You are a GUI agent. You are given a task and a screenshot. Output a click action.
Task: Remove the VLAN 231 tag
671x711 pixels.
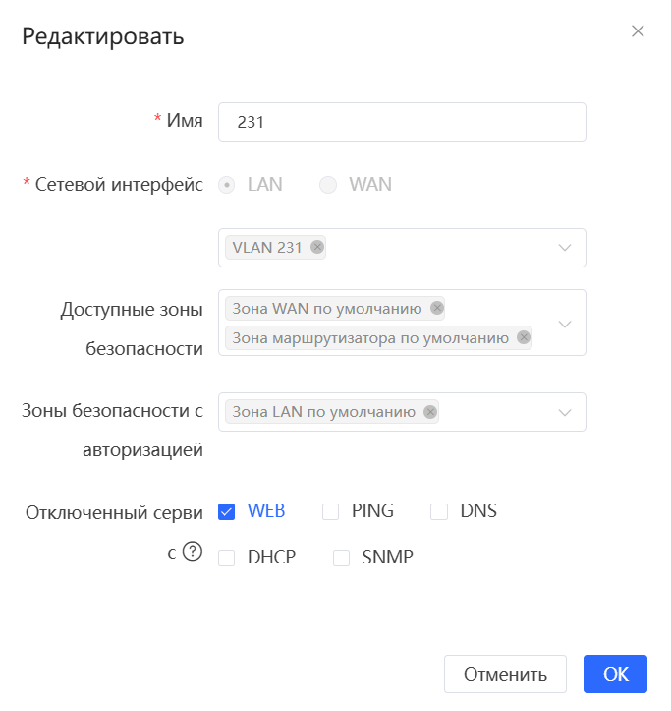pyautogui.click(x=317, y=247)
